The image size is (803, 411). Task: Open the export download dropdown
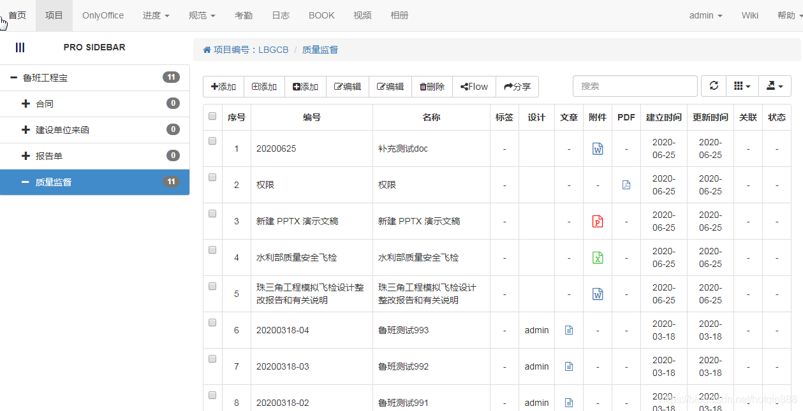775,86
